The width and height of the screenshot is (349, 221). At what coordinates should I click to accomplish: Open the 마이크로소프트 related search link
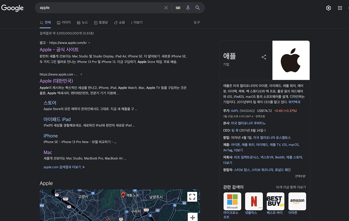tap(231, 215)
